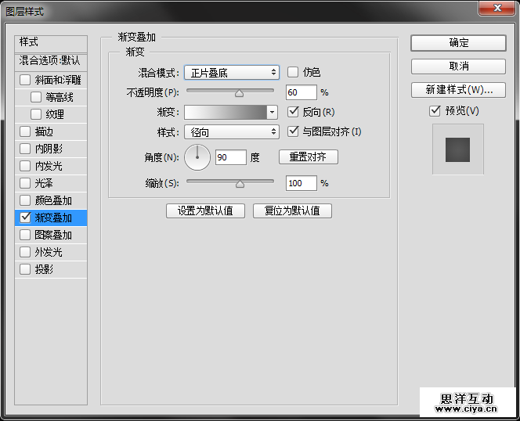This screenshot has width=520, height=421.
Task: Enable the 光泽 checkbox
Action: 25,183
